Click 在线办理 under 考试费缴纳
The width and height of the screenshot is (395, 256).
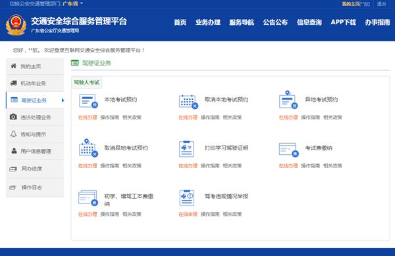(288, 166)
